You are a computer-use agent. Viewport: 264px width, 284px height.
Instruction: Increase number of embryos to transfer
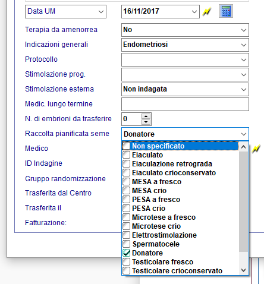point(146,116)
